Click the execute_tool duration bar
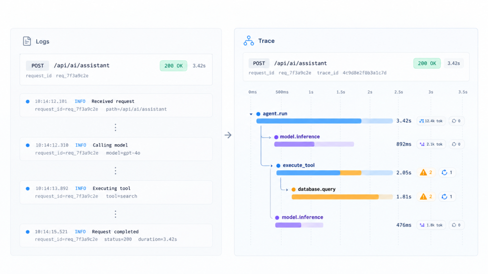 (334, 173)
